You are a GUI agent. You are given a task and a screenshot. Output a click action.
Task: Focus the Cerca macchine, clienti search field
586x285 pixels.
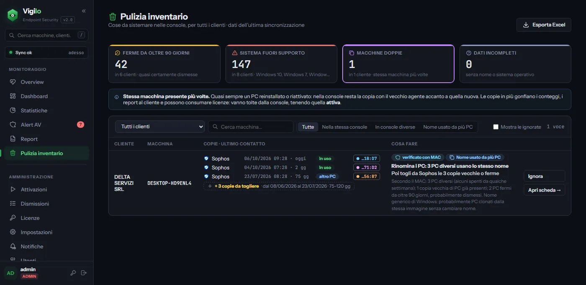point(46,35)
